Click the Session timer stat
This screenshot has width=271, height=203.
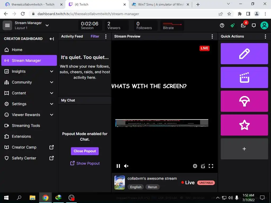pos(90,26)
